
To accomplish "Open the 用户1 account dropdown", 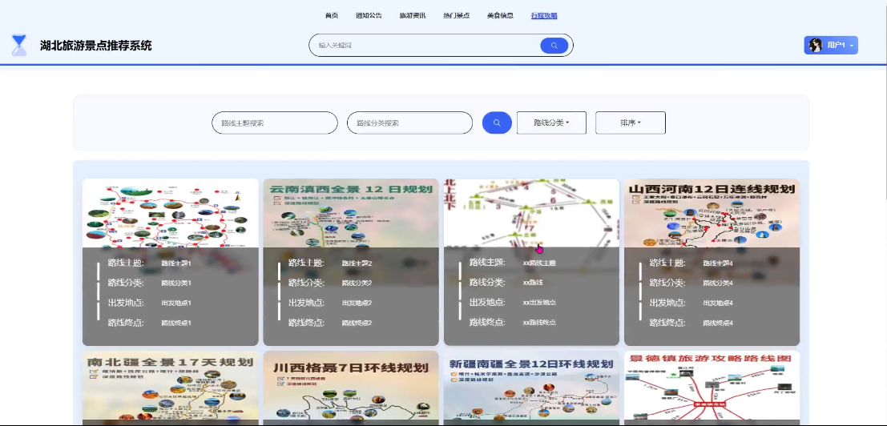I will pos(831,45).
